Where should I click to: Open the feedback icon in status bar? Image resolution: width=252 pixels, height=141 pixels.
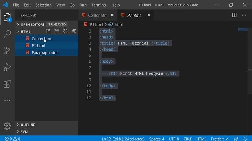(x=236, y=139)
